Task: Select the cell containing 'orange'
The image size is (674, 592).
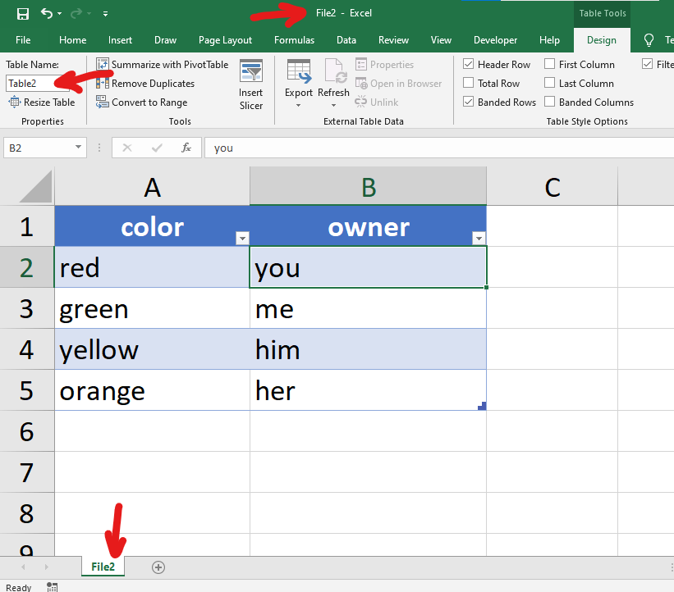Action: coord(152,390)
